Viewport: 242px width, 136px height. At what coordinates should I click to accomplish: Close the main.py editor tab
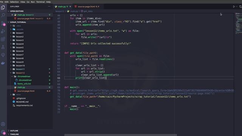[x=70, y=6]
